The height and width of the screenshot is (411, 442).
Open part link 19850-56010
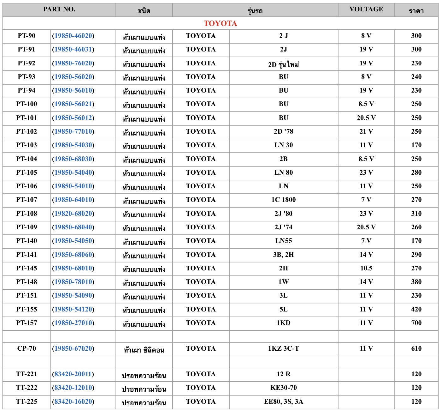coord(73,90)
